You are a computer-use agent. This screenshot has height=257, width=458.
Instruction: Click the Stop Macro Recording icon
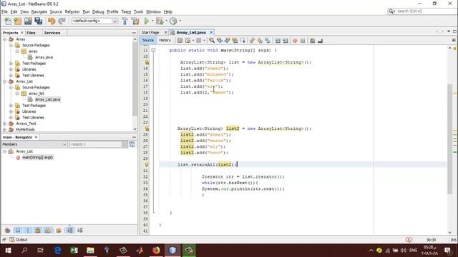coord(303,41)
